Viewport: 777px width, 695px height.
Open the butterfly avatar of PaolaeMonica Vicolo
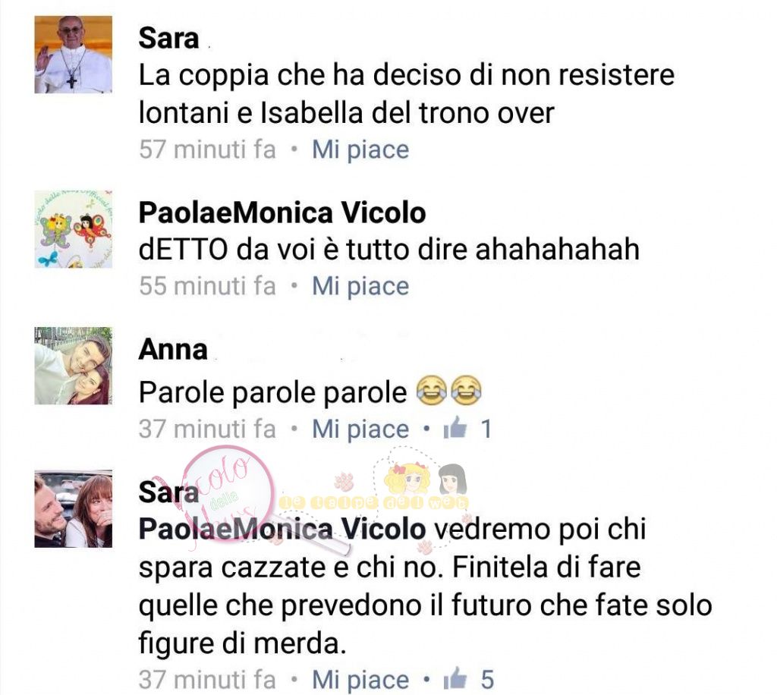pyautogui.click(x=74, y=229)
